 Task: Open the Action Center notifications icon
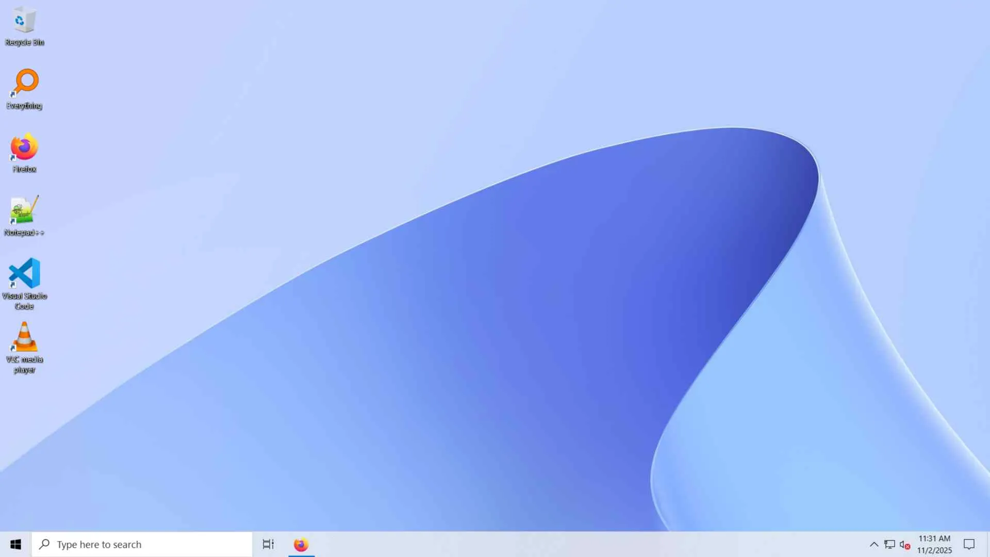coord(969,544)
